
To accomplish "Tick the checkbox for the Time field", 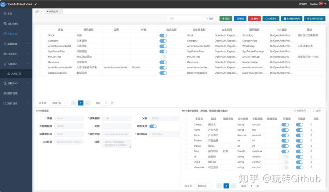I will (x=186, y=151).
